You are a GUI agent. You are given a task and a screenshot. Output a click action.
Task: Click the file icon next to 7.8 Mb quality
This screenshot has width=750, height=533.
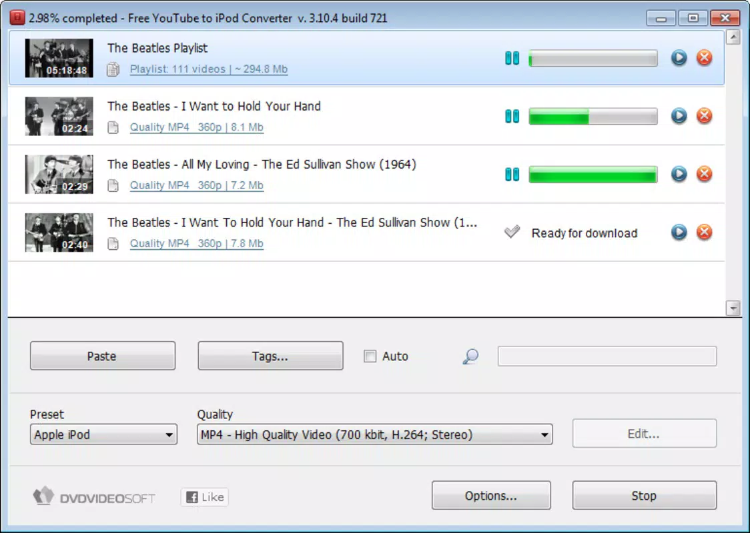pos(113,244)
